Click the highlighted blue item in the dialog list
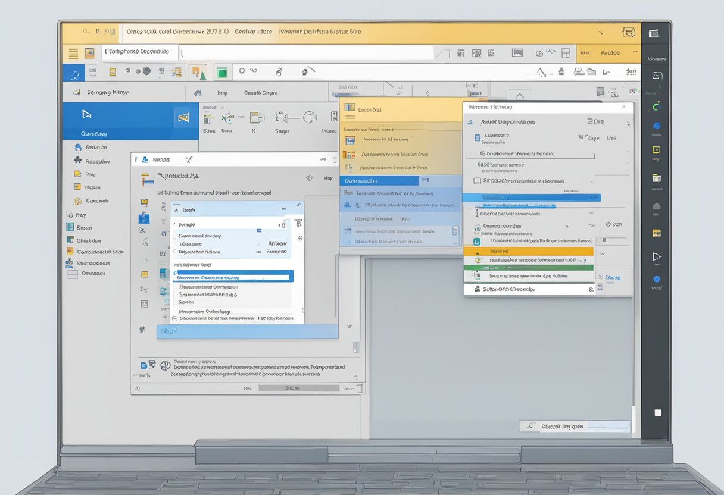 pyautogui.click(x=233, y=275)
